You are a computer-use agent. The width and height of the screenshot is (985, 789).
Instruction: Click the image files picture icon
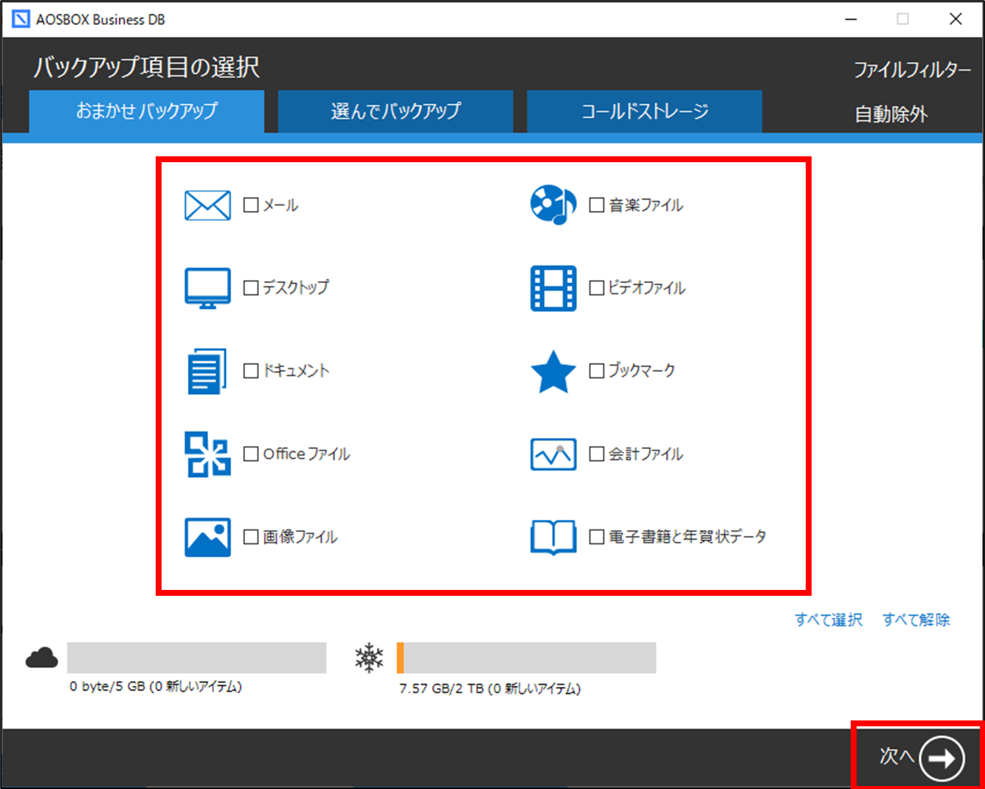click(207, 537)
